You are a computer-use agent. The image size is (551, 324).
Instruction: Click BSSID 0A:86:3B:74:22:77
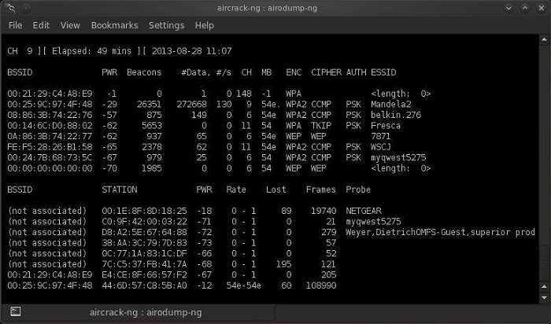tap(50, 136)
